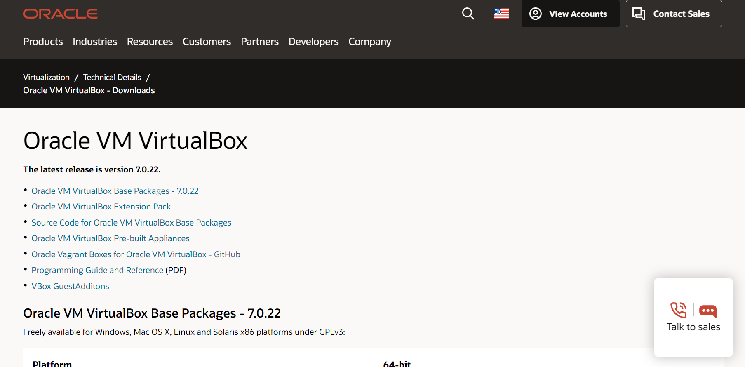Click the View Accounts button
745x367 pixels.
tap(570, 14)
